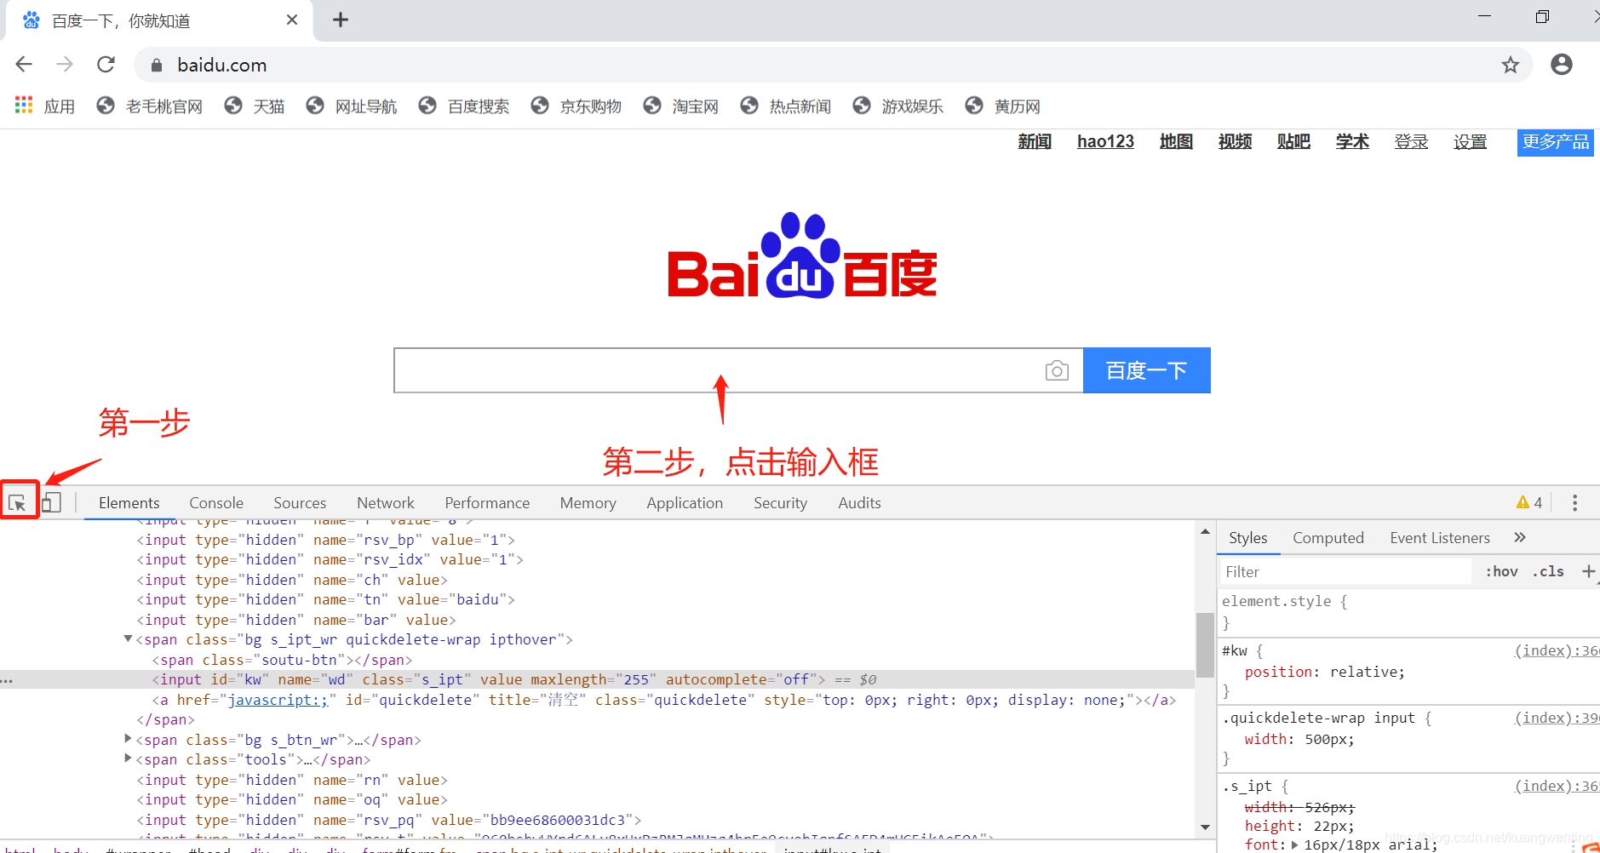
Task: Open the DevTools three-dot customize menu
Action: click(1574, 502)
